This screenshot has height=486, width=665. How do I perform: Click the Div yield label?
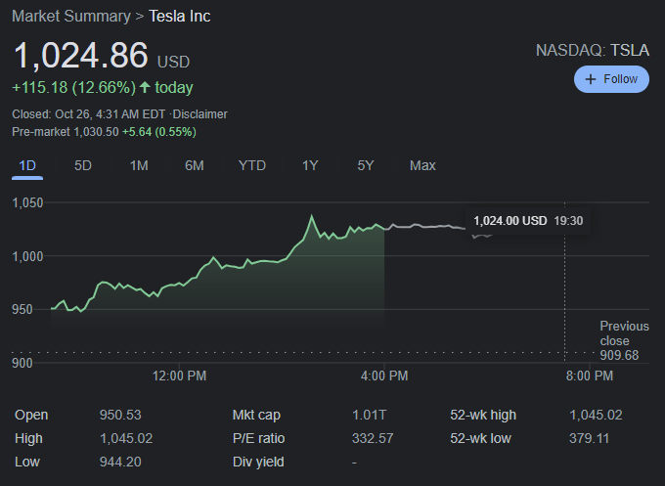coord(258,462)
